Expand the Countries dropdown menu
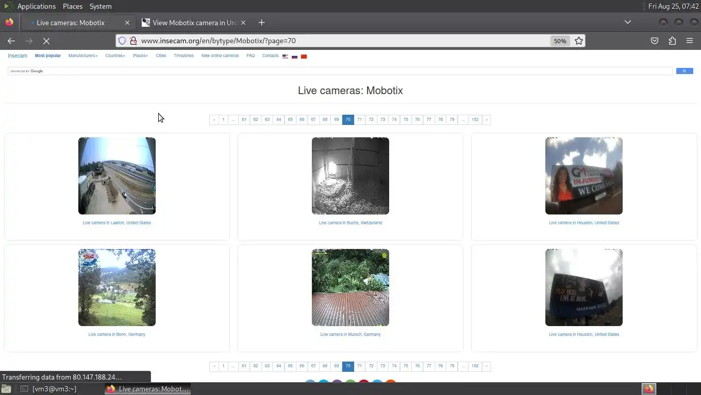This screenshot has height=395, width=701. (115, 56)
